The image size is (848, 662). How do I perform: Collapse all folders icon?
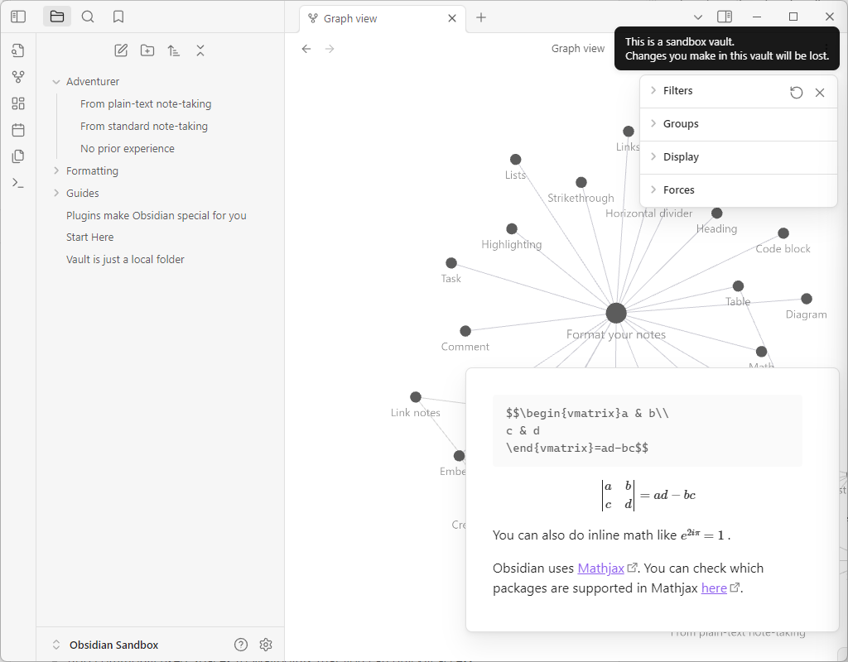click(200, 50)
